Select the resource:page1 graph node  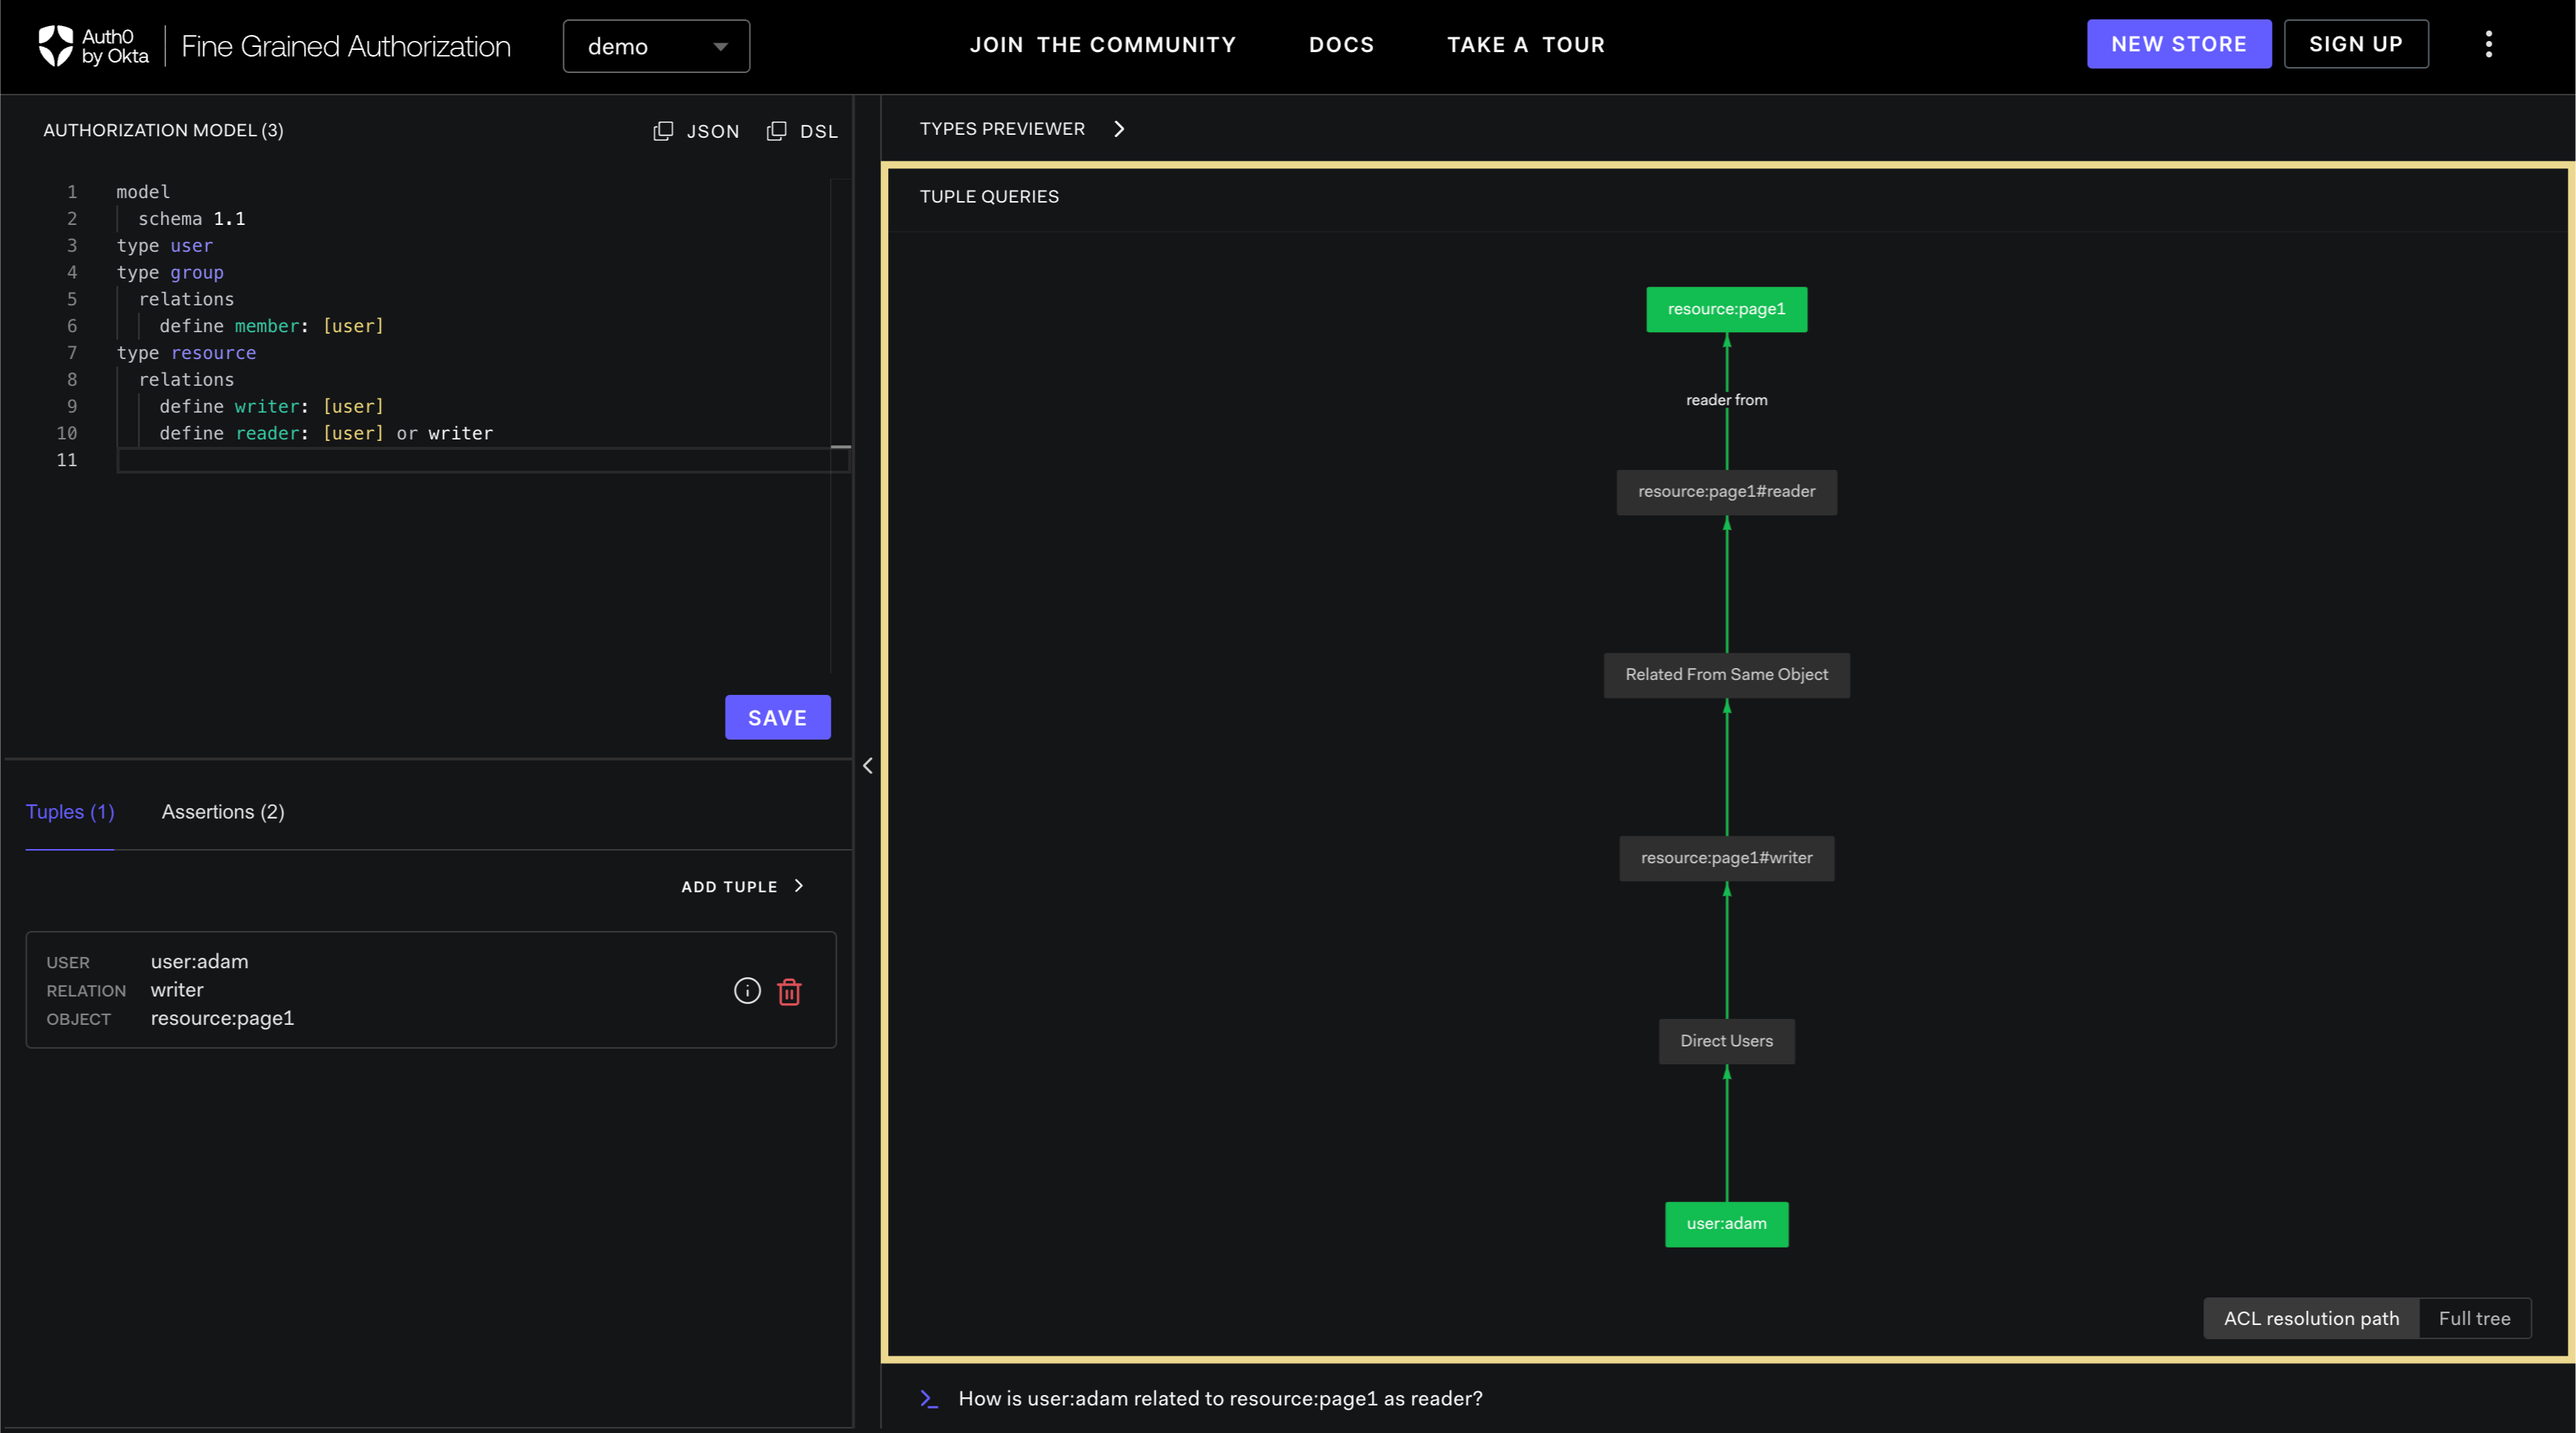[1726, 310]
